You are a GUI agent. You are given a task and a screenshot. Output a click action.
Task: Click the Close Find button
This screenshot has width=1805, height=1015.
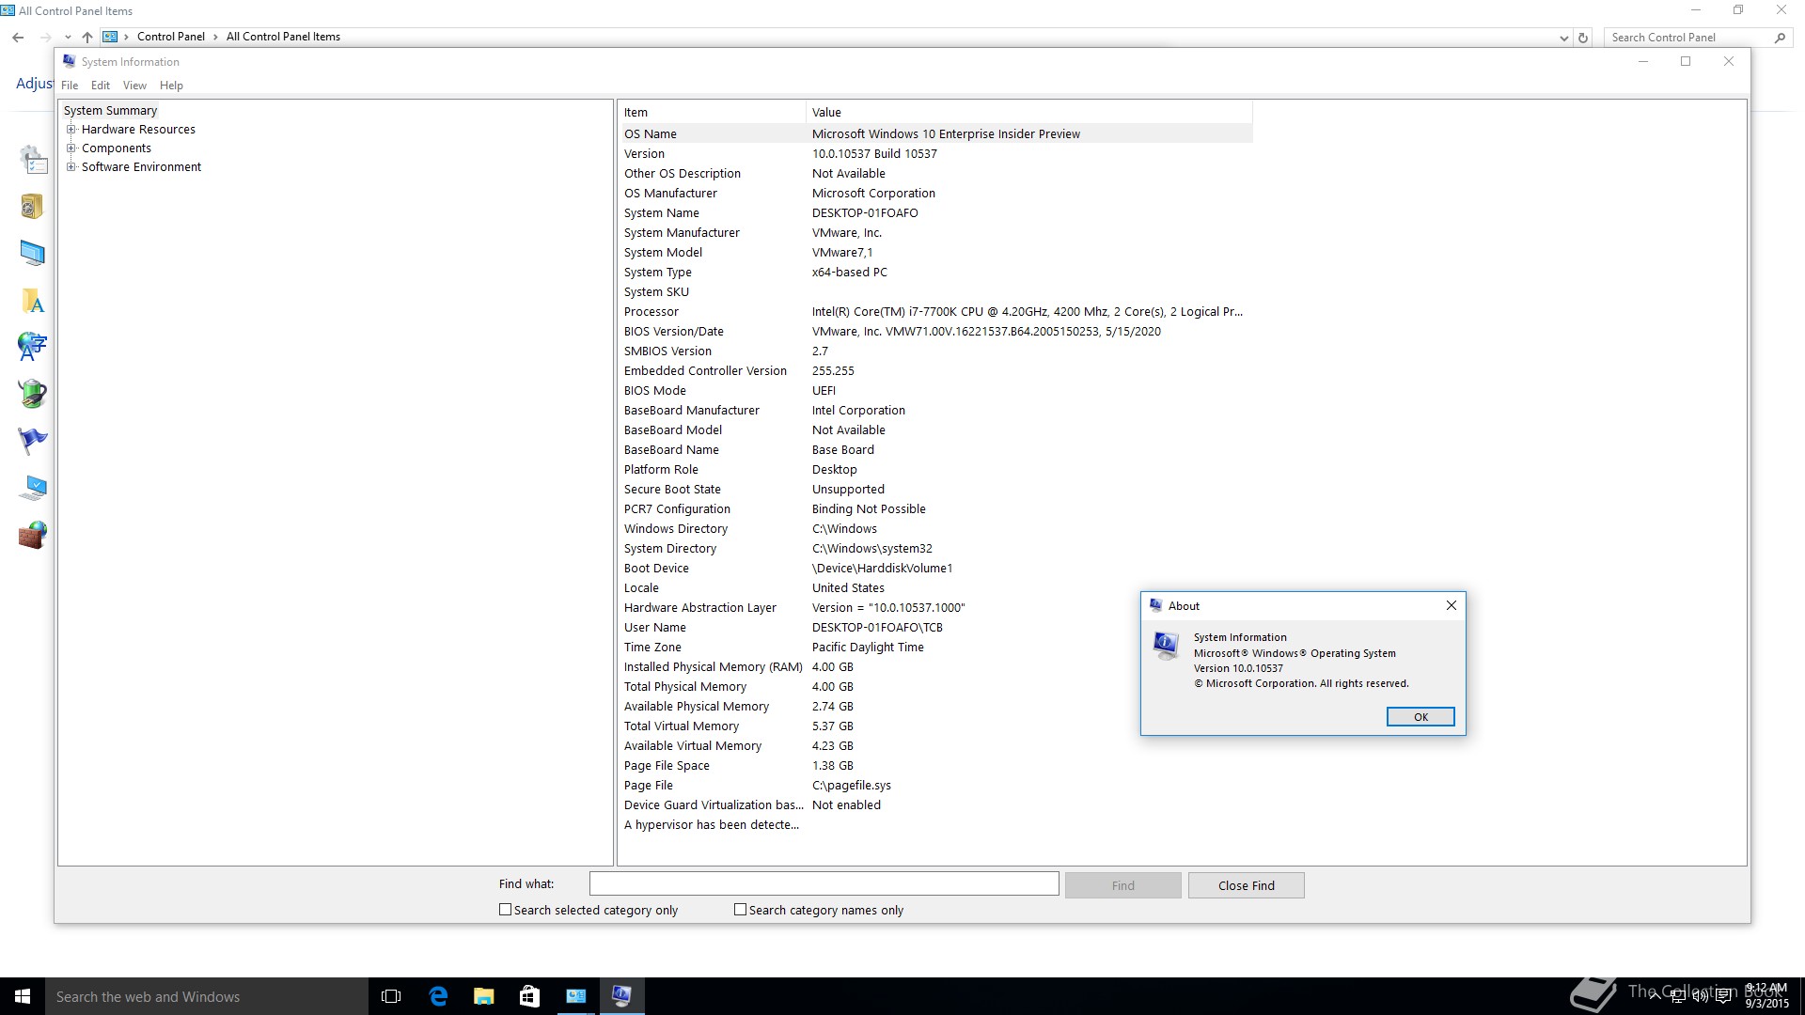pyautogui.click(x=1246, y=885)
